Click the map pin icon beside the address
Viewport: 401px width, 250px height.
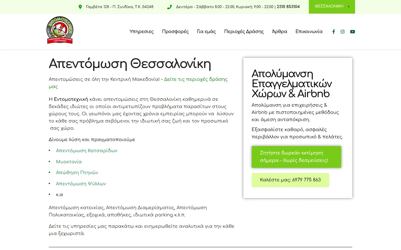point(80,7)
